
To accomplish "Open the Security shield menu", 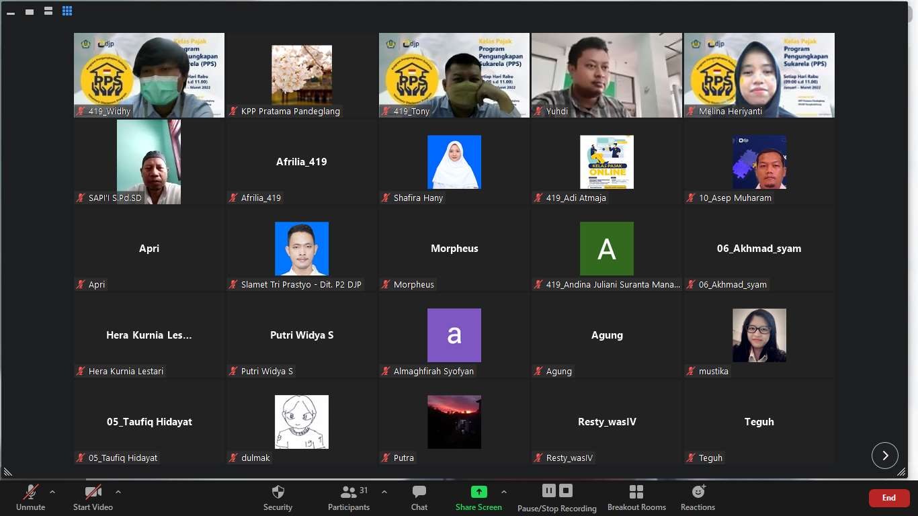I will 278,497.
